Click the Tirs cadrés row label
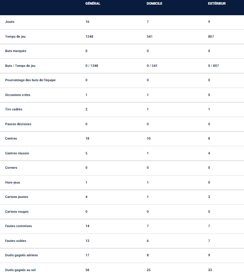 click(x=14, y=109)
